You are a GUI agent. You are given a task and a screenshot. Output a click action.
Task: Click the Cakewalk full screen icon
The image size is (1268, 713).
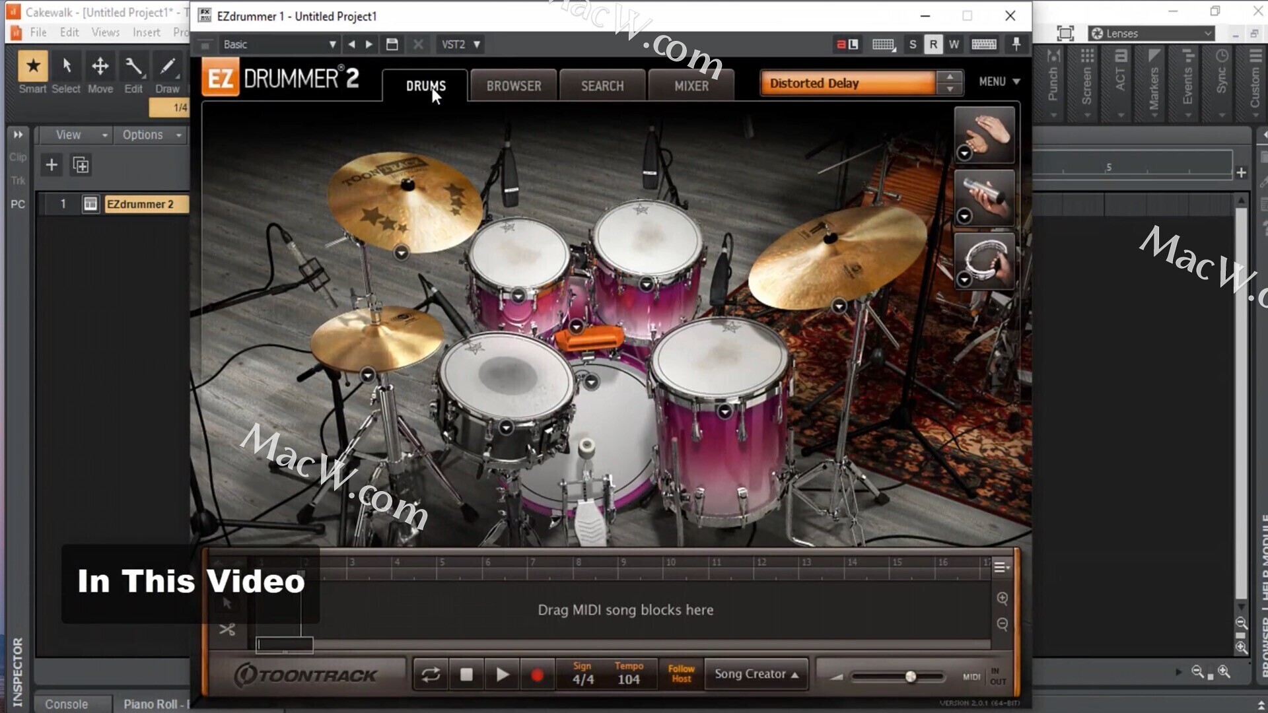click(x=1065, y=34)
